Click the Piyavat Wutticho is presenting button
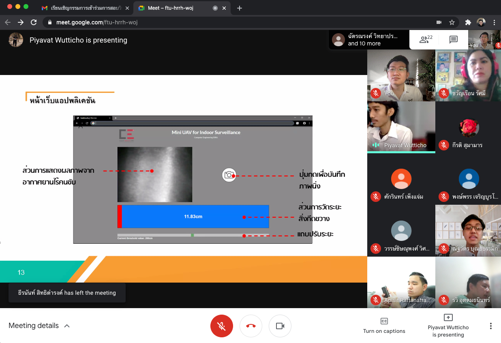This screenshot has width=501, height=343. [x=448, y=326]
